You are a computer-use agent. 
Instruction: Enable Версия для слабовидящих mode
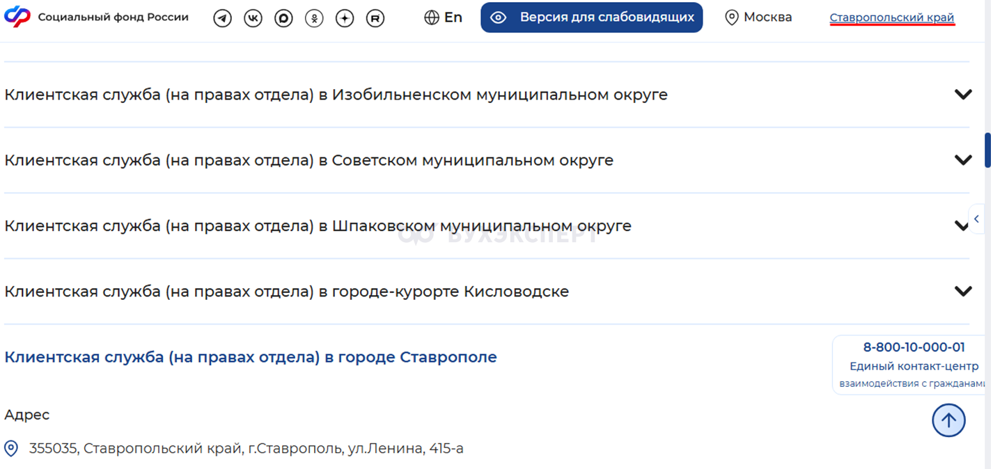591,17
